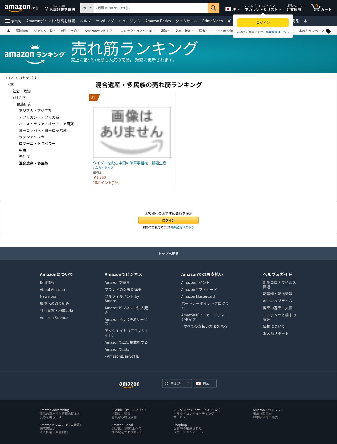Go back to すべてのカテゴリー
This screenshot has width=337, height=444.
24,78
